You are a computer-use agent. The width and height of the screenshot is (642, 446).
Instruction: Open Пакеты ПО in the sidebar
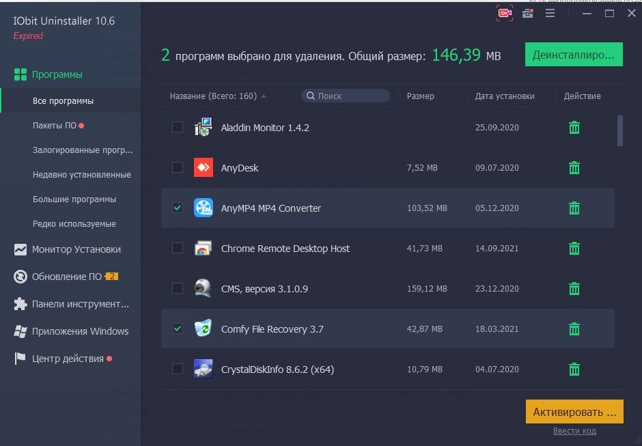(55, 125)
